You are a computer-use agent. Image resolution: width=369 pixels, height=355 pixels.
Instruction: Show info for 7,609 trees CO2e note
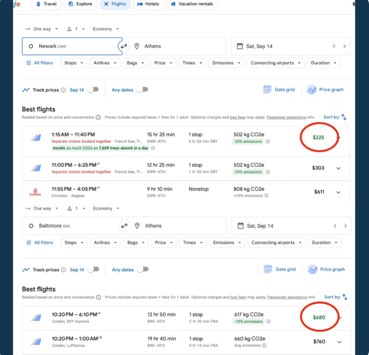tap(153, 148)
